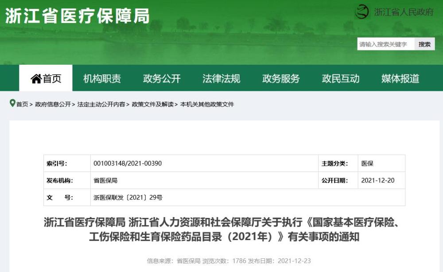Go to 本机关其他政策文件 breadcrumb link

coord(207,104)
